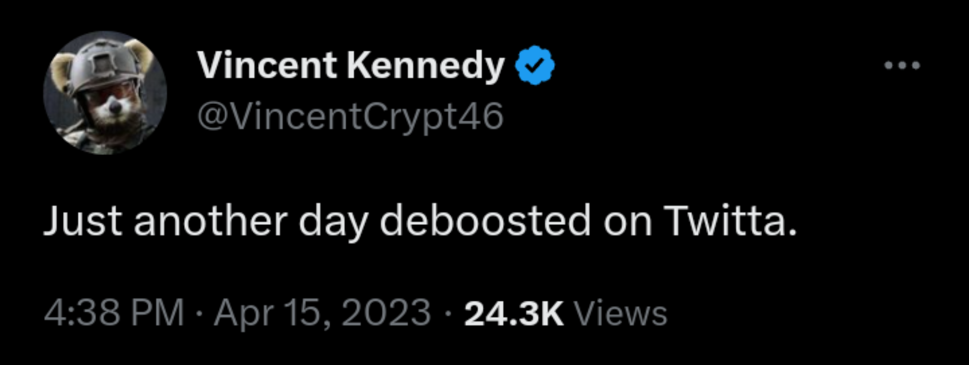
Task: Select the Apr 15, 2023 date
Action: tap(322, 313)
